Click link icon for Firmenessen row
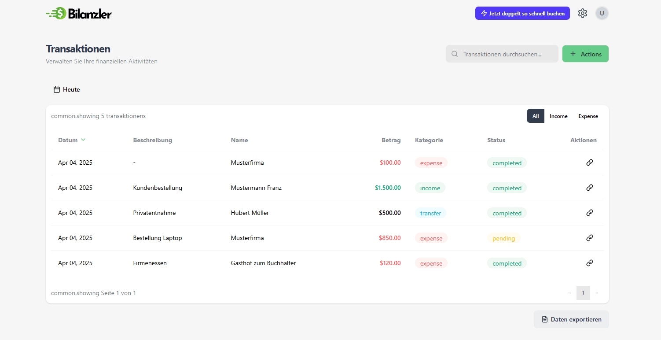Viewport: 661px width, 340px height. (590, 263)
